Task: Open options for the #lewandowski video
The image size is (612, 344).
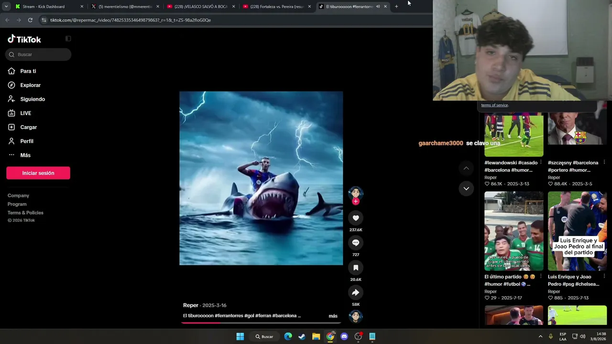Action: 541,162
